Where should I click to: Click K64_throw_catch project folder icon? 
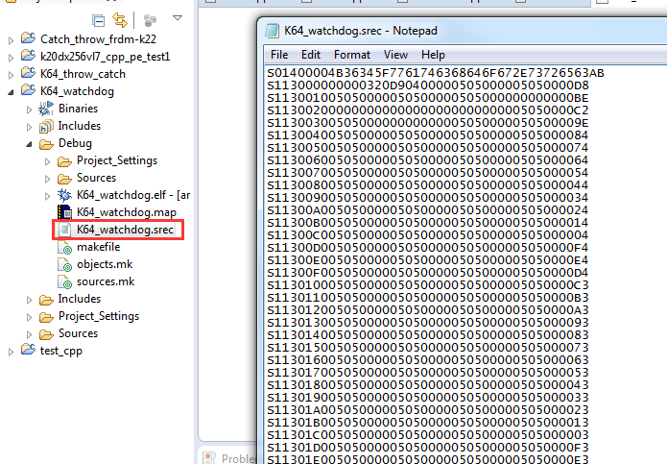click(x=29, y=73)
